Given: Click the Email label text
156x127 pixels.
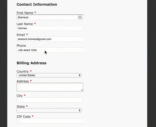Looking at the screenshot, I should 21,35.
